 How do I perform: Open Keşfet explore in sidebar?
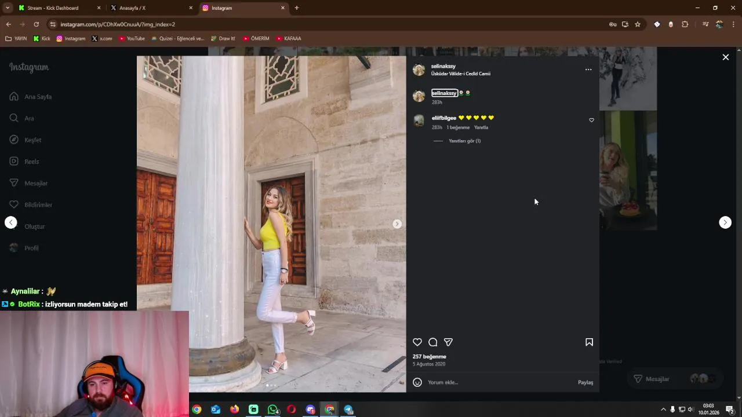(26, 140)
